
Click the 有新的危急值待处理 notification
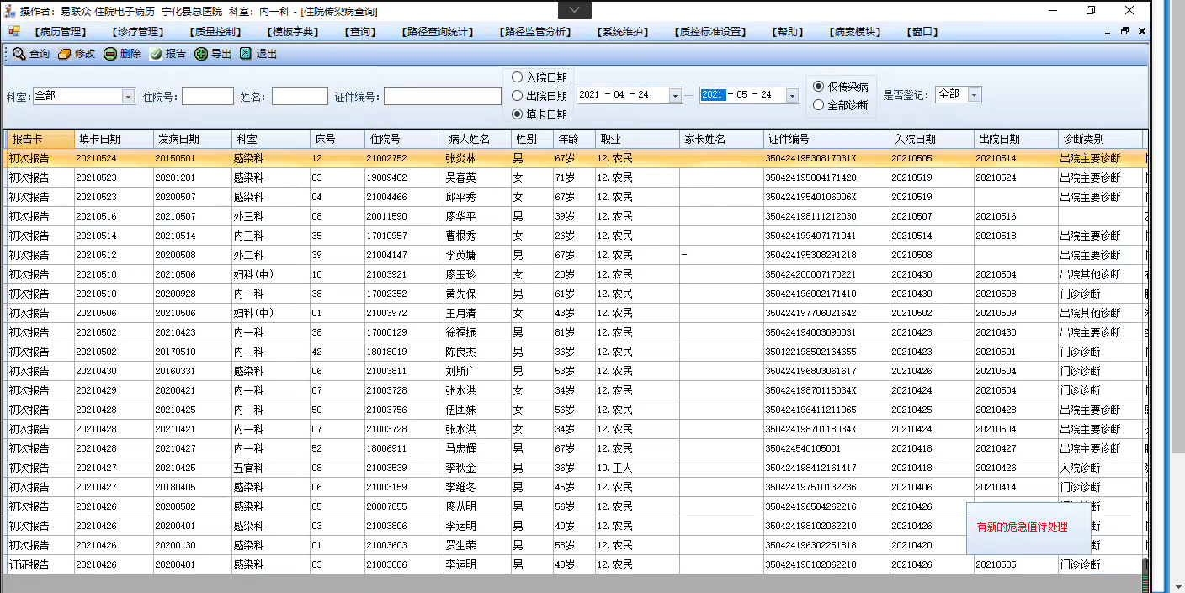pos(1022,527)
